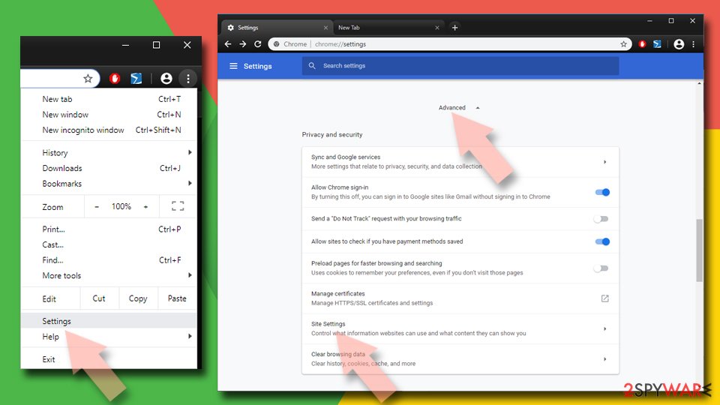
Task: Switch to the New Tab tab
Action: click(x=388, y=28)
